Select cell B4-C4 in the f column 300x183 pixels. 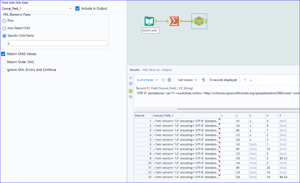[287, 177]
